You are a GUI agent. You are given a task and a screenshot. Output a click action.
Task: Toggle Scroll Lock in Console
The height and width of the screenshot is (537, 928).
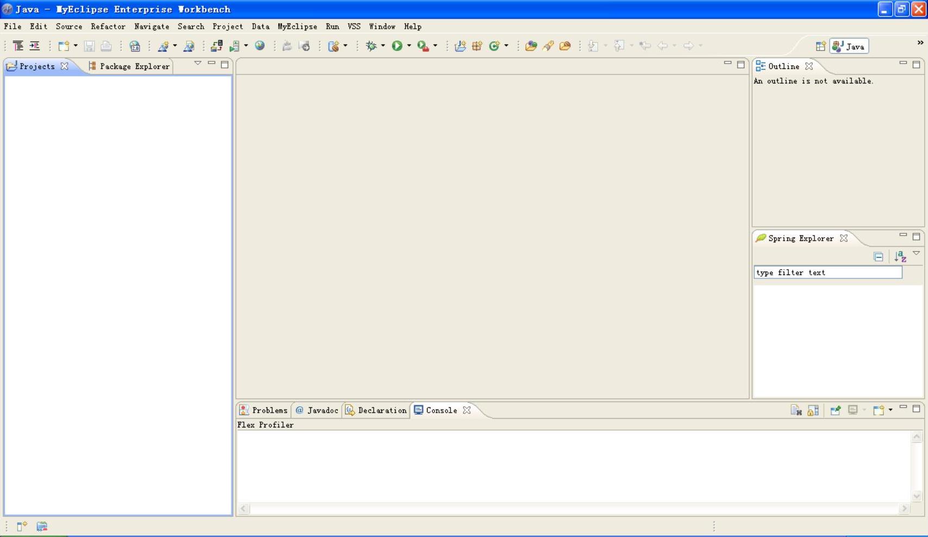pyautogui.click(x=813, y=411)
